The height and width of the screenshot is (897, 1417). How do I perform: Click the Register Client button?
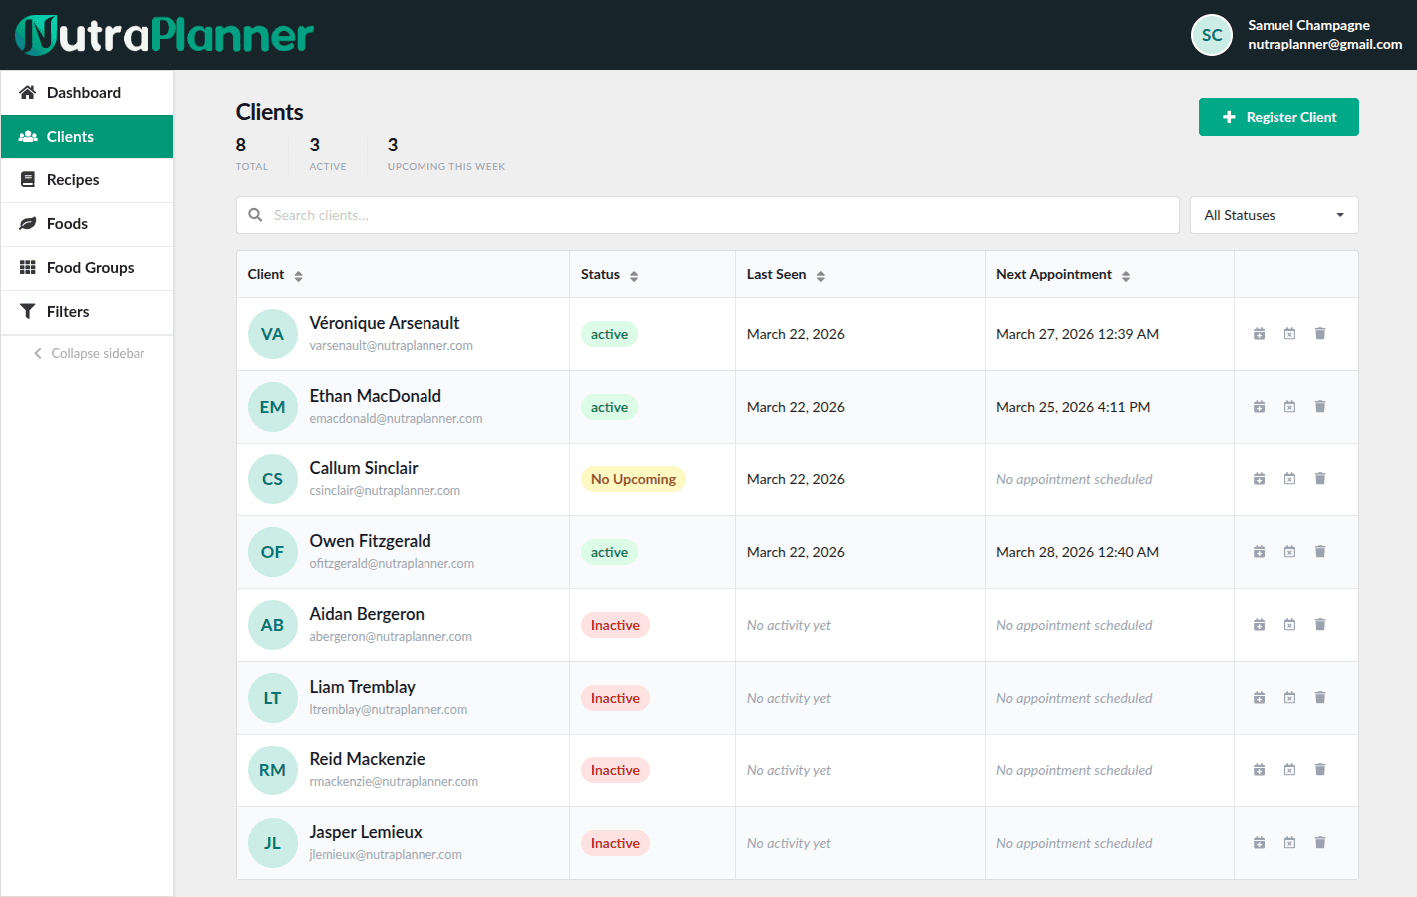pyautogui.click(x=1277, y=117)
